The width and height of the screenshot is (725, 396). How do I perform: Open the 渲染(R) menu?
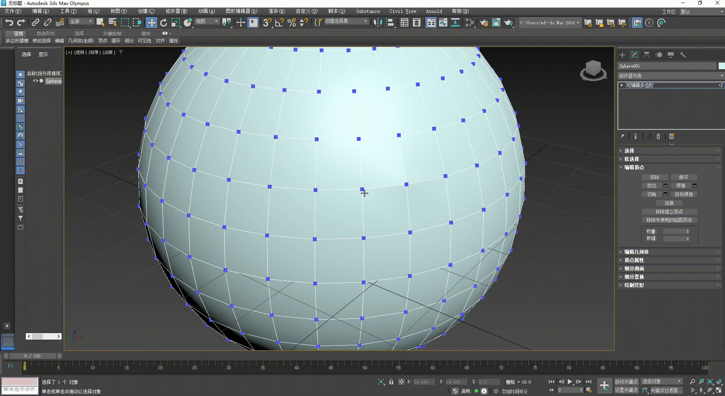click(x=277, y=11)
